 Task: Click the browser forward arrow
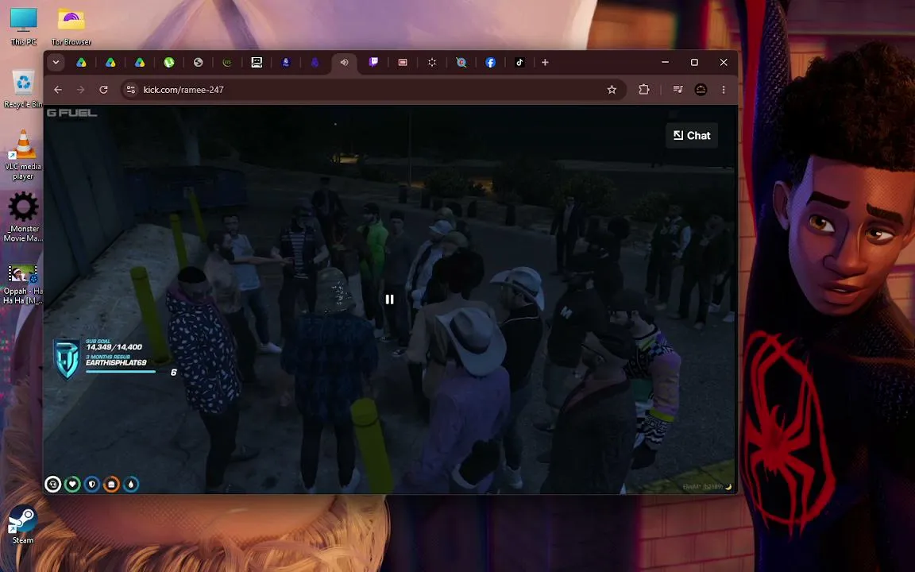[x=80, y=89]
